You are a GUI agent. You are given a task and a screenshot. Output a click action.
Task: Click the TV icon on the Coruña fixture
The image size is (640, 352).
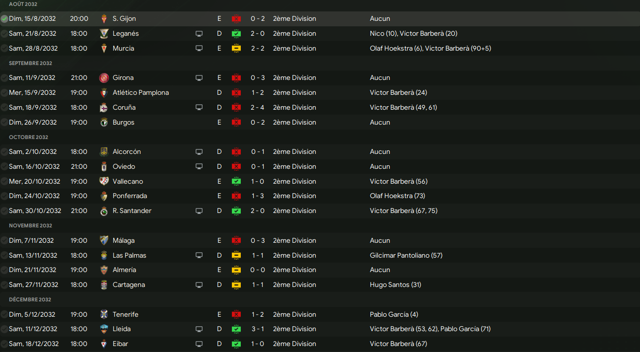coord(199,108)
